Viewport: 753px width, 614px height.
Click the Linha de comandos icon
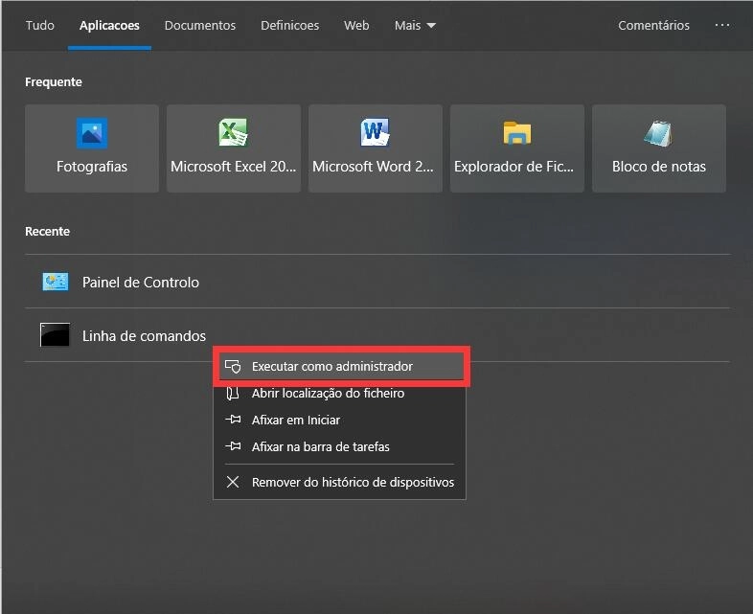click(x=56, y=335)
